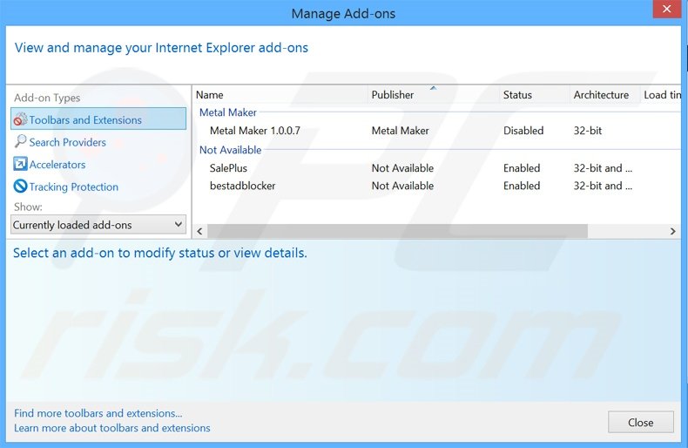This screenshot has height=448, width=688.
Task: Open Learn more about toolbars and extensions
Action: [x=111, y=428]
